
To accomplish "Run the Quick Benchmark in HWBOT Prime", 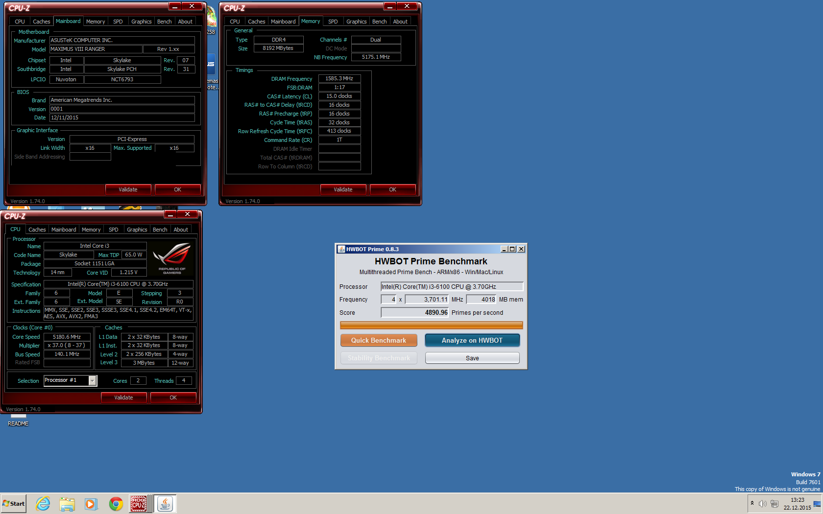I will coord(379,340).
